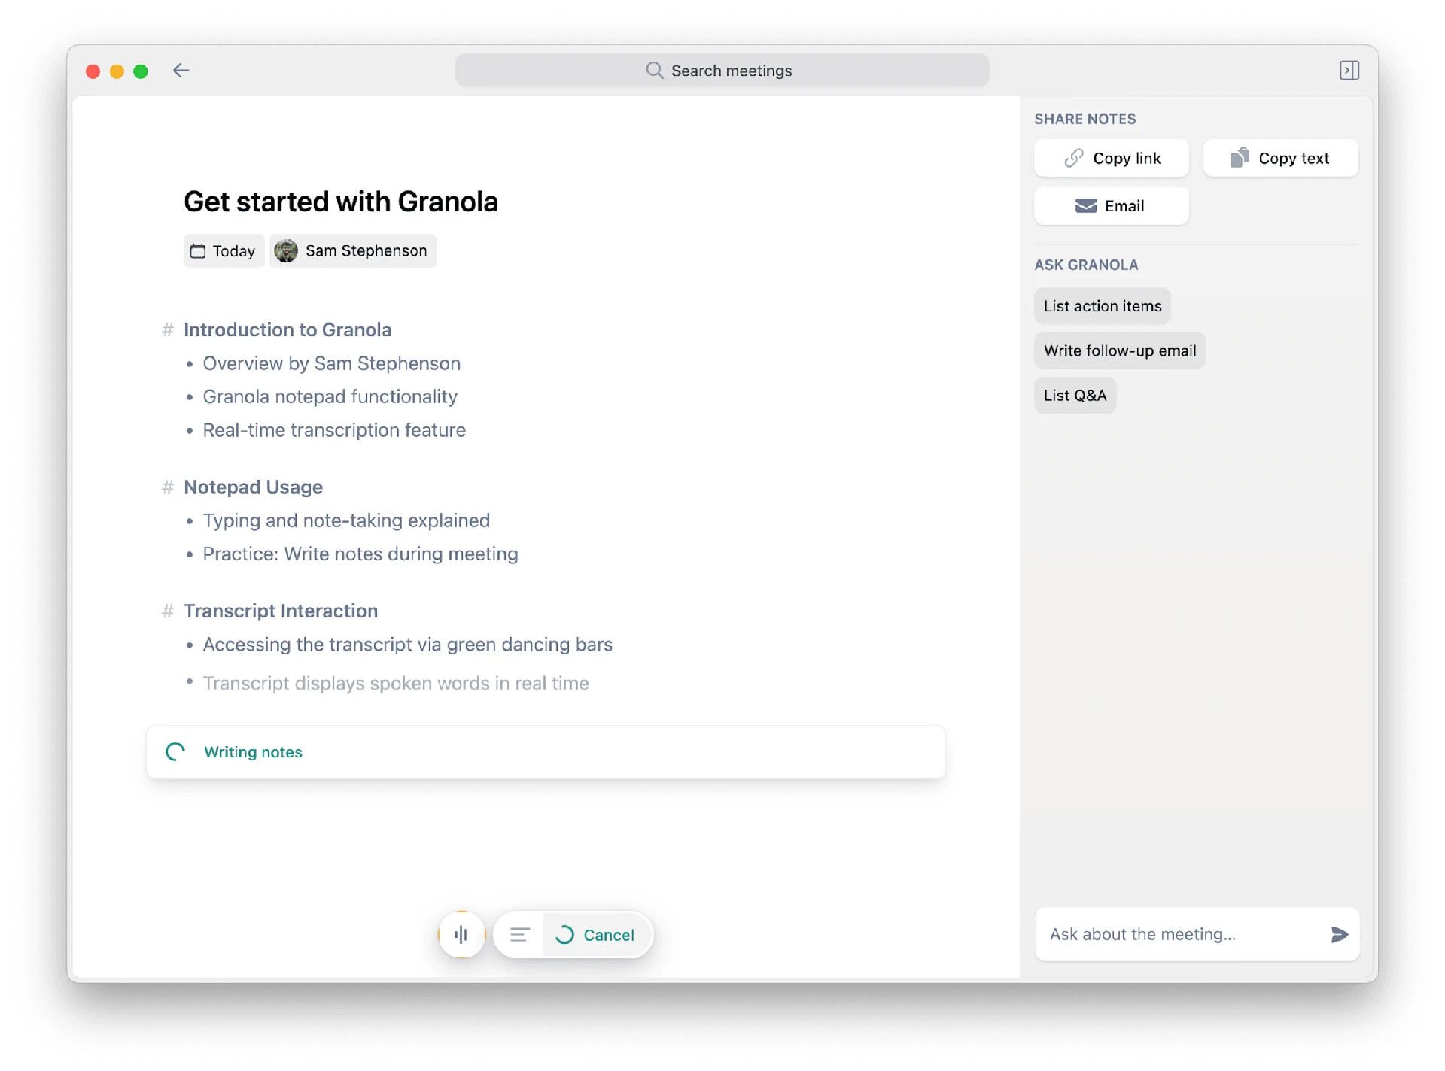This screenshot has width=1445, height=1071.
Task: Select the List Q&A suggestion
Action: tap(1075, 396)
